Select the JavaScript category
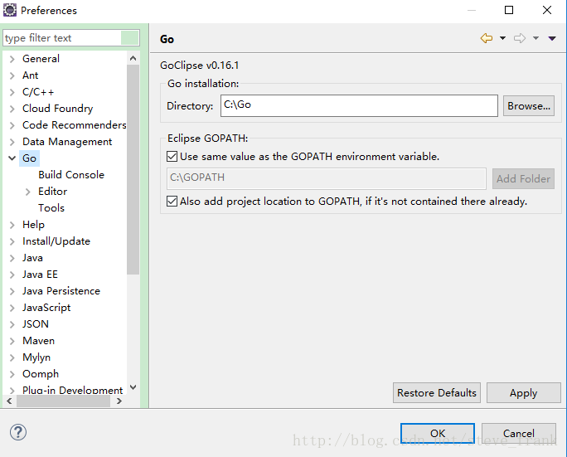The width and height of the screenshot is (567, 457). pyautogui.click(x=46, y=308)
